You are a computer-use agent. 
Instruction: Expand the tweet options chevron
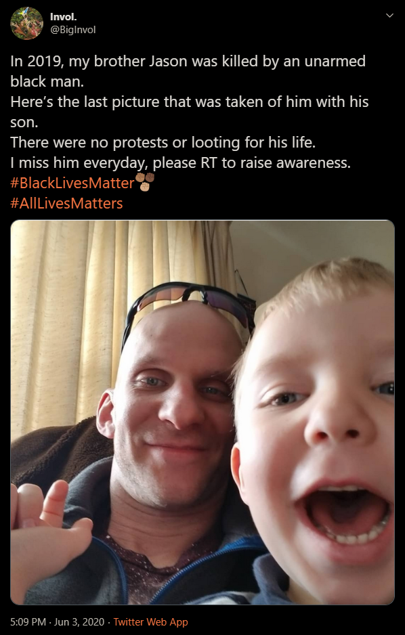(x=389, y=16)
